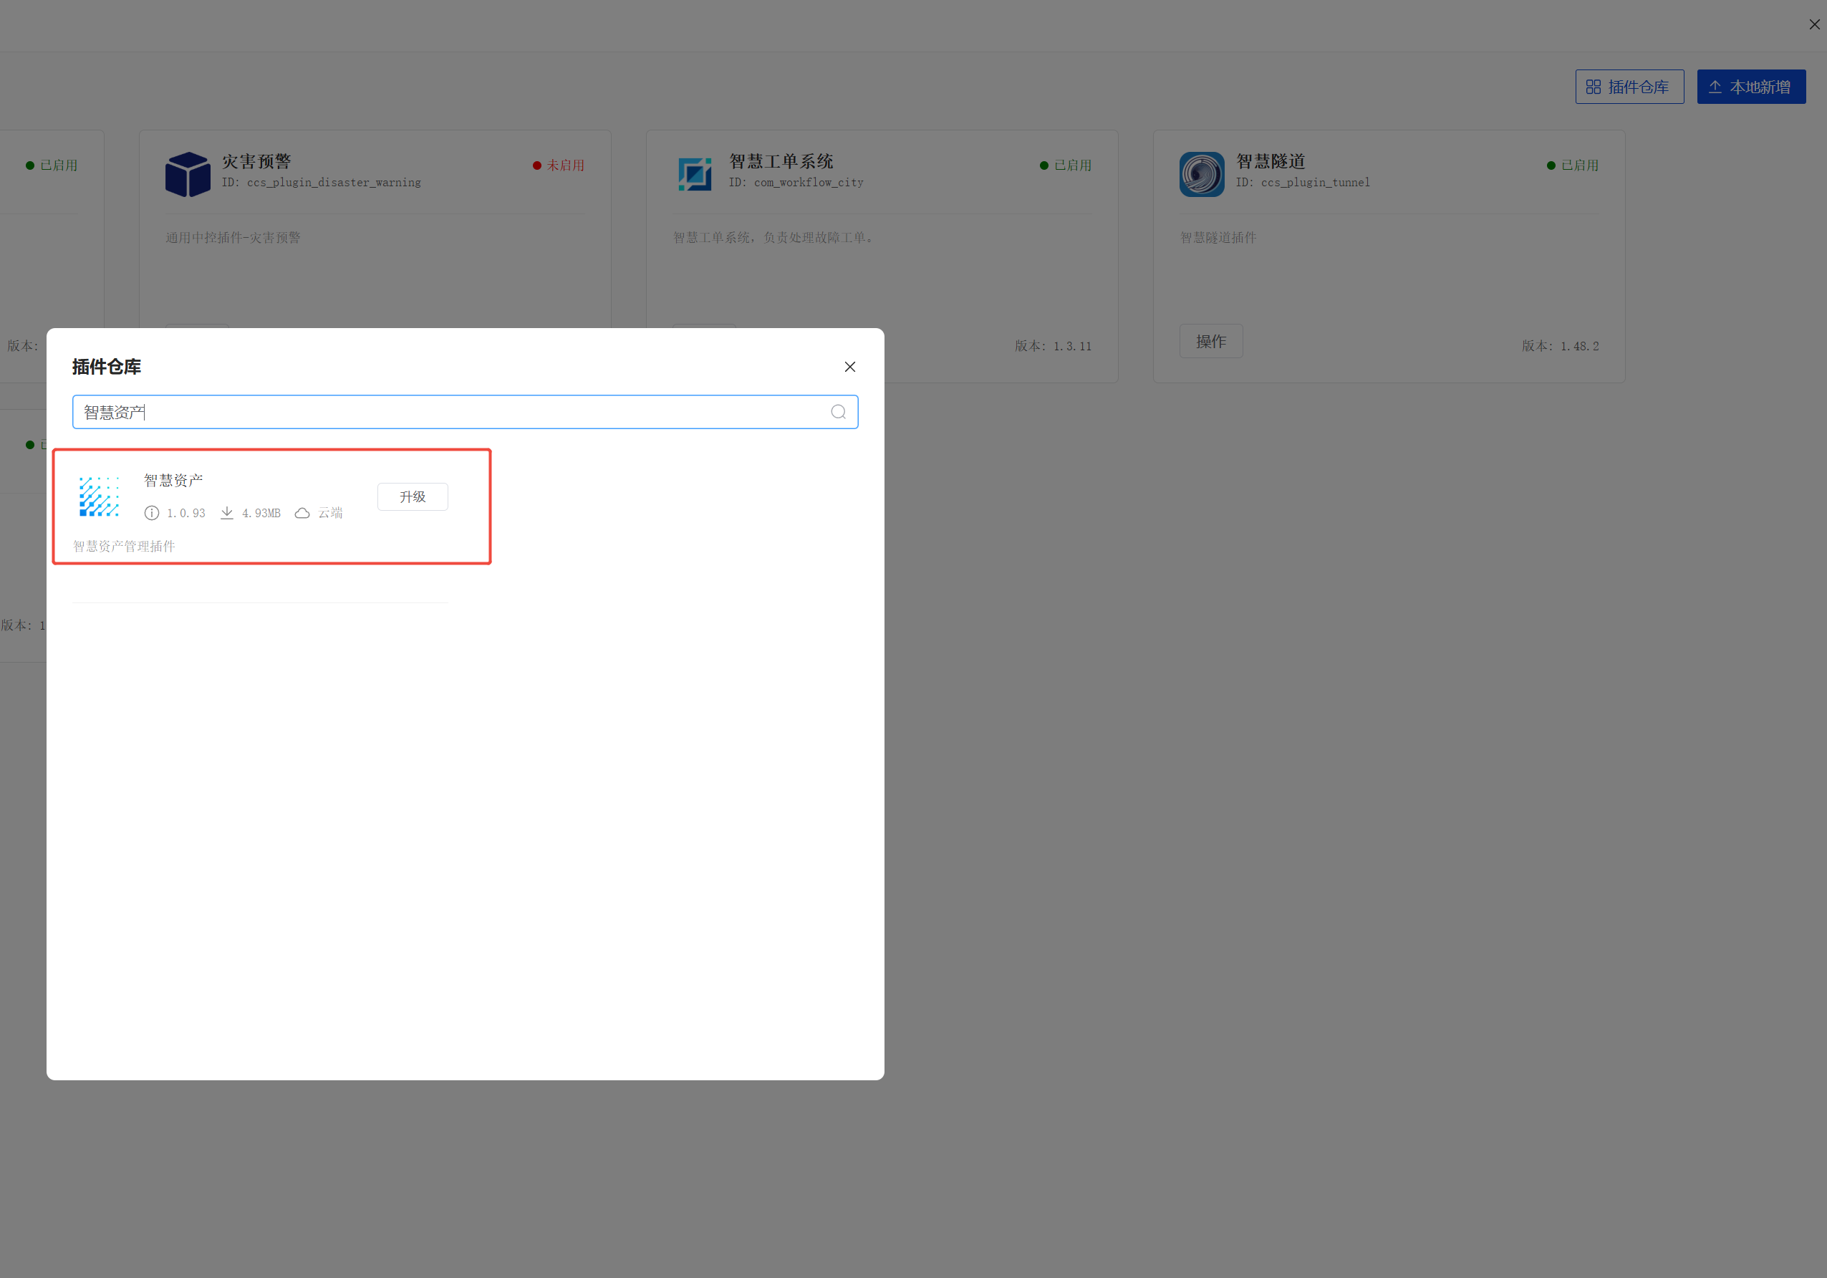Screen dimensions: 1827x1278
Task: Click the 已启用 status on 智慧工单系统 card
Action: (x=1066, y=165)
